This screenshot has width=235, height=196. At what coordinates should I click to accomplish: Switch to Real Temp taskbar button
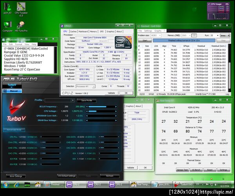coord(140,185)
